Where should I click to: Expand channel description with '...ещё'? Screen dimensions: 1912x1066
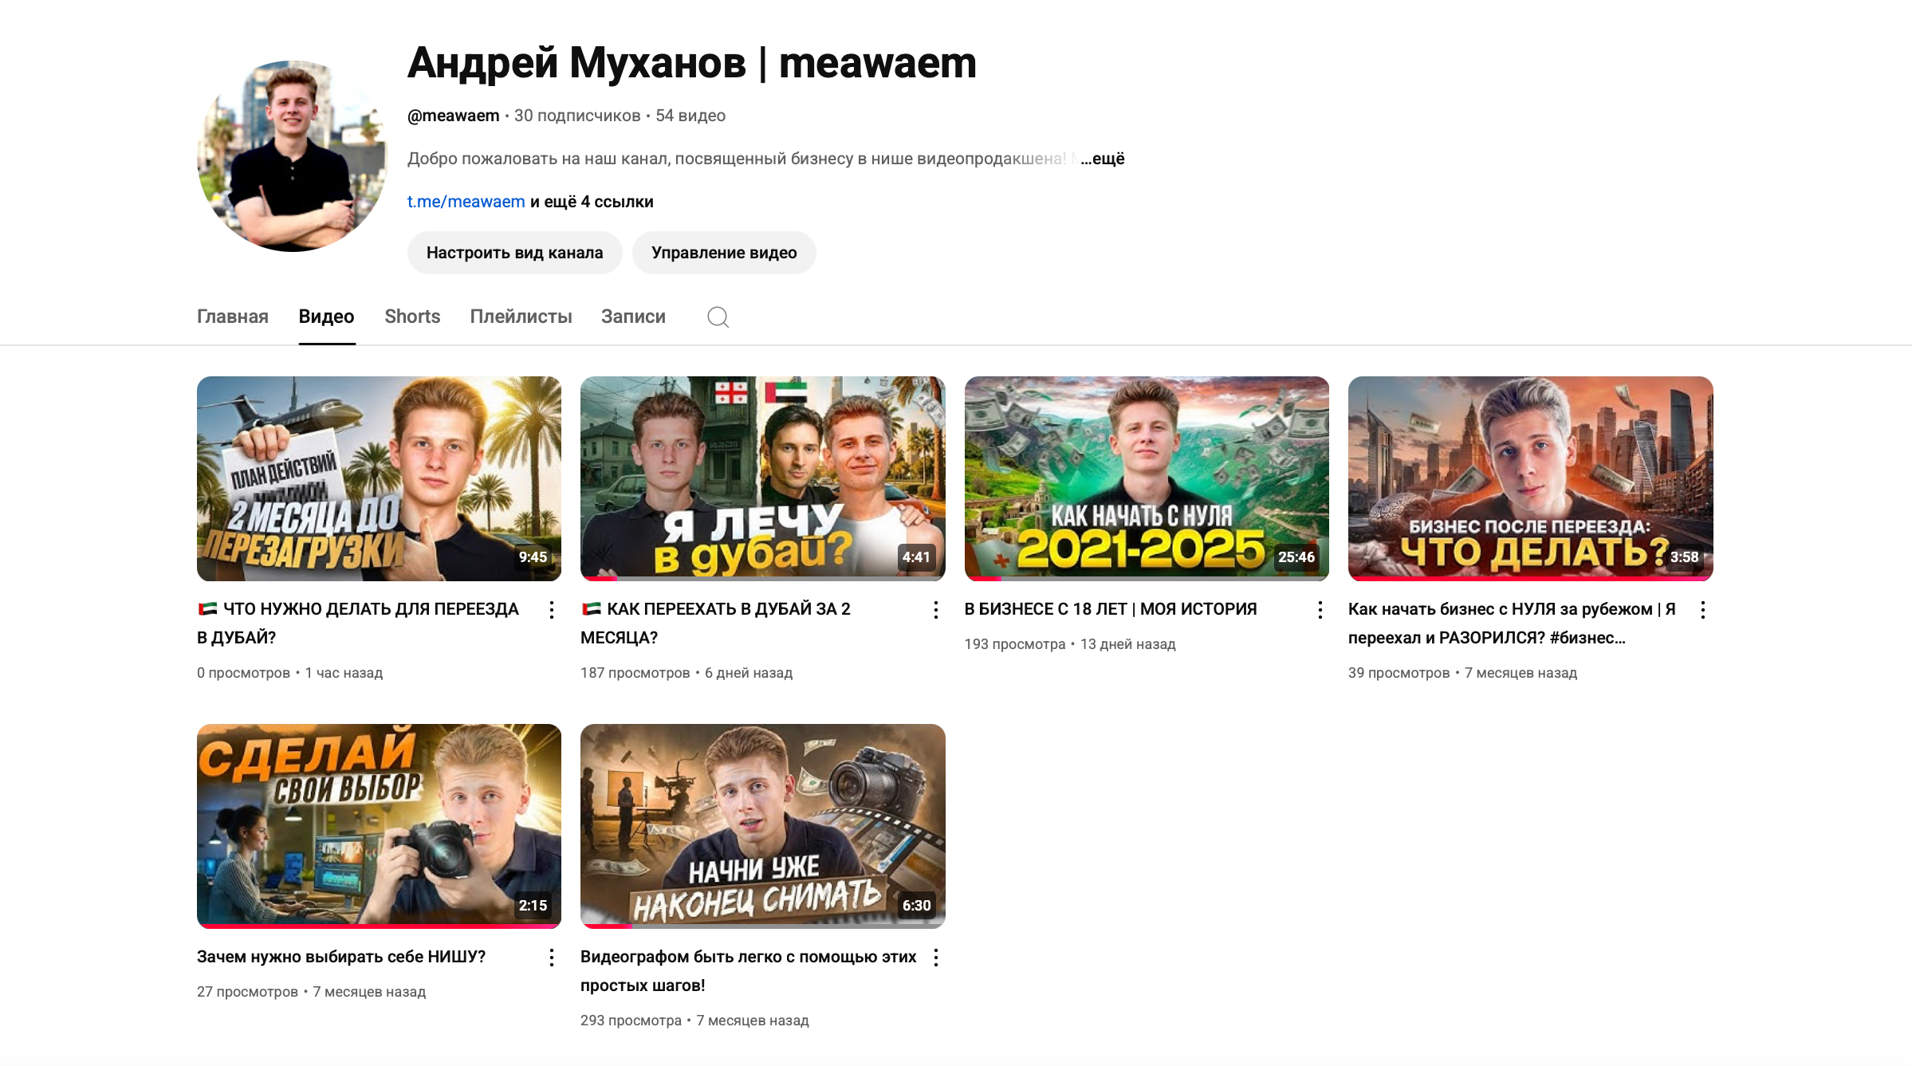[1103, 159]
